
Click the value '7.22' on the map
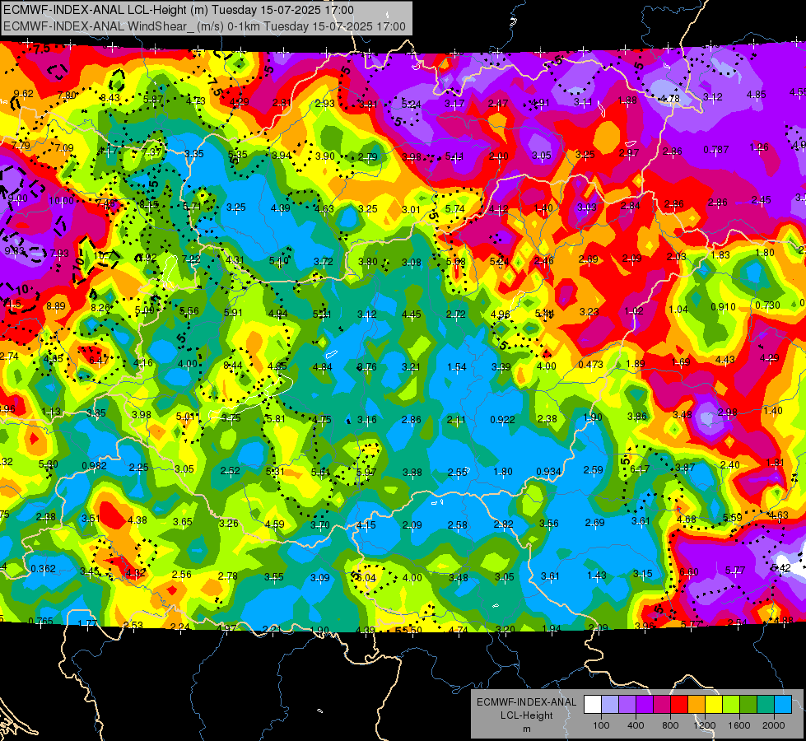(x=191, y=259)
